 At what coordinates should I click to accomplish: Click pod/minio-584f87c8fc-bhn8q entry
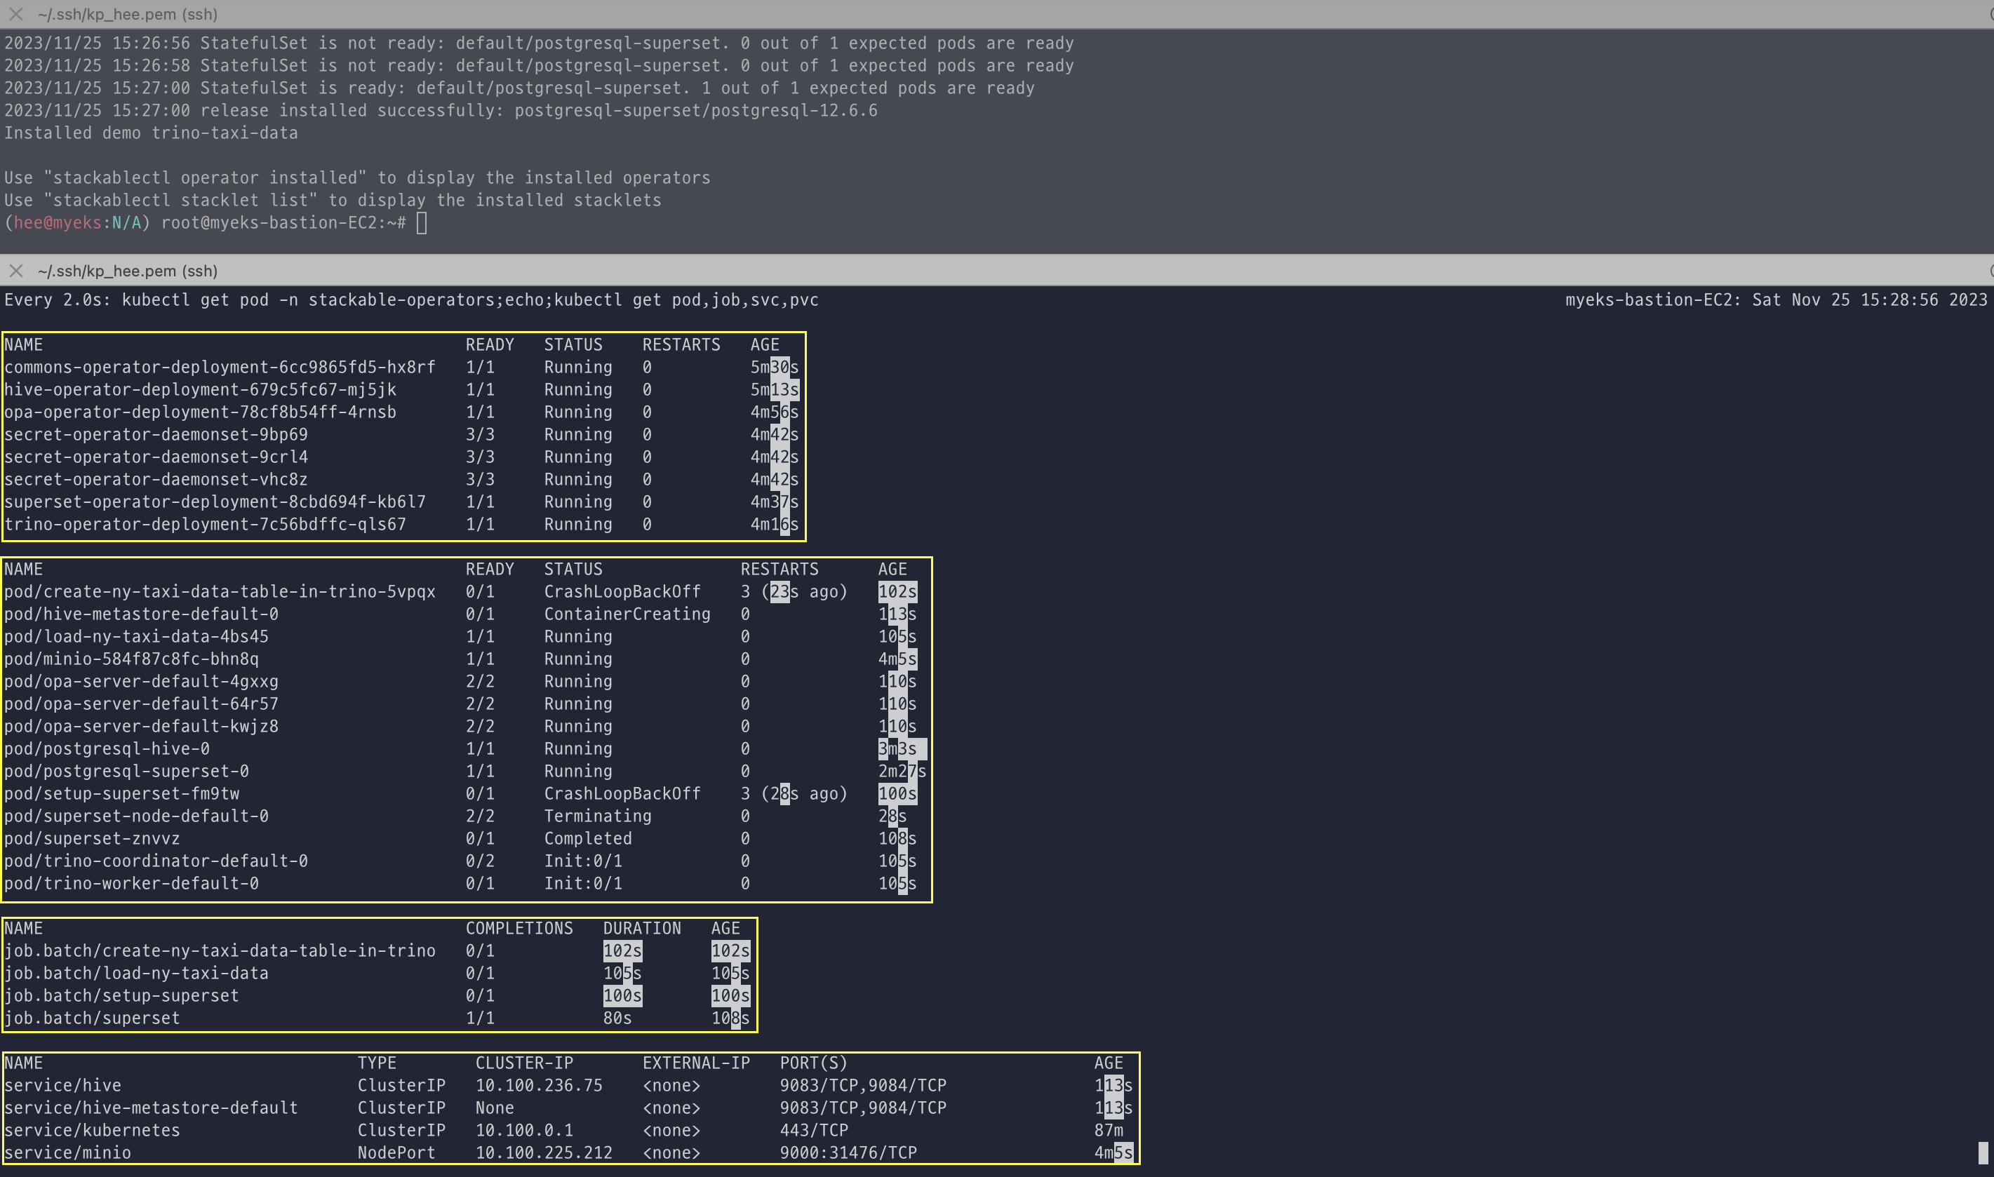(131, 659)
